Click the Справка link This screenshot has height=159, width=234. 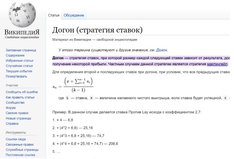12,124
